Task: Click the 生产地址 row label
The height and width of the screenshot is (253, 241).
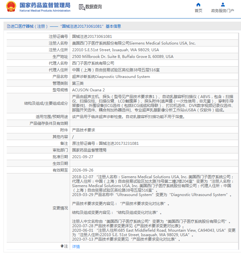Action: point(60,56)
